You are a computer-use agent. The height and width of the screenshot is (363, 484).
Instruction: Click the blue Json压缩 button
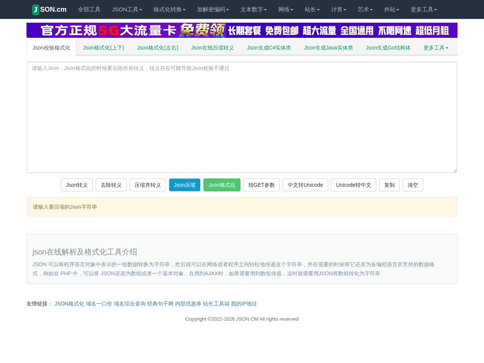pos(185,185)
